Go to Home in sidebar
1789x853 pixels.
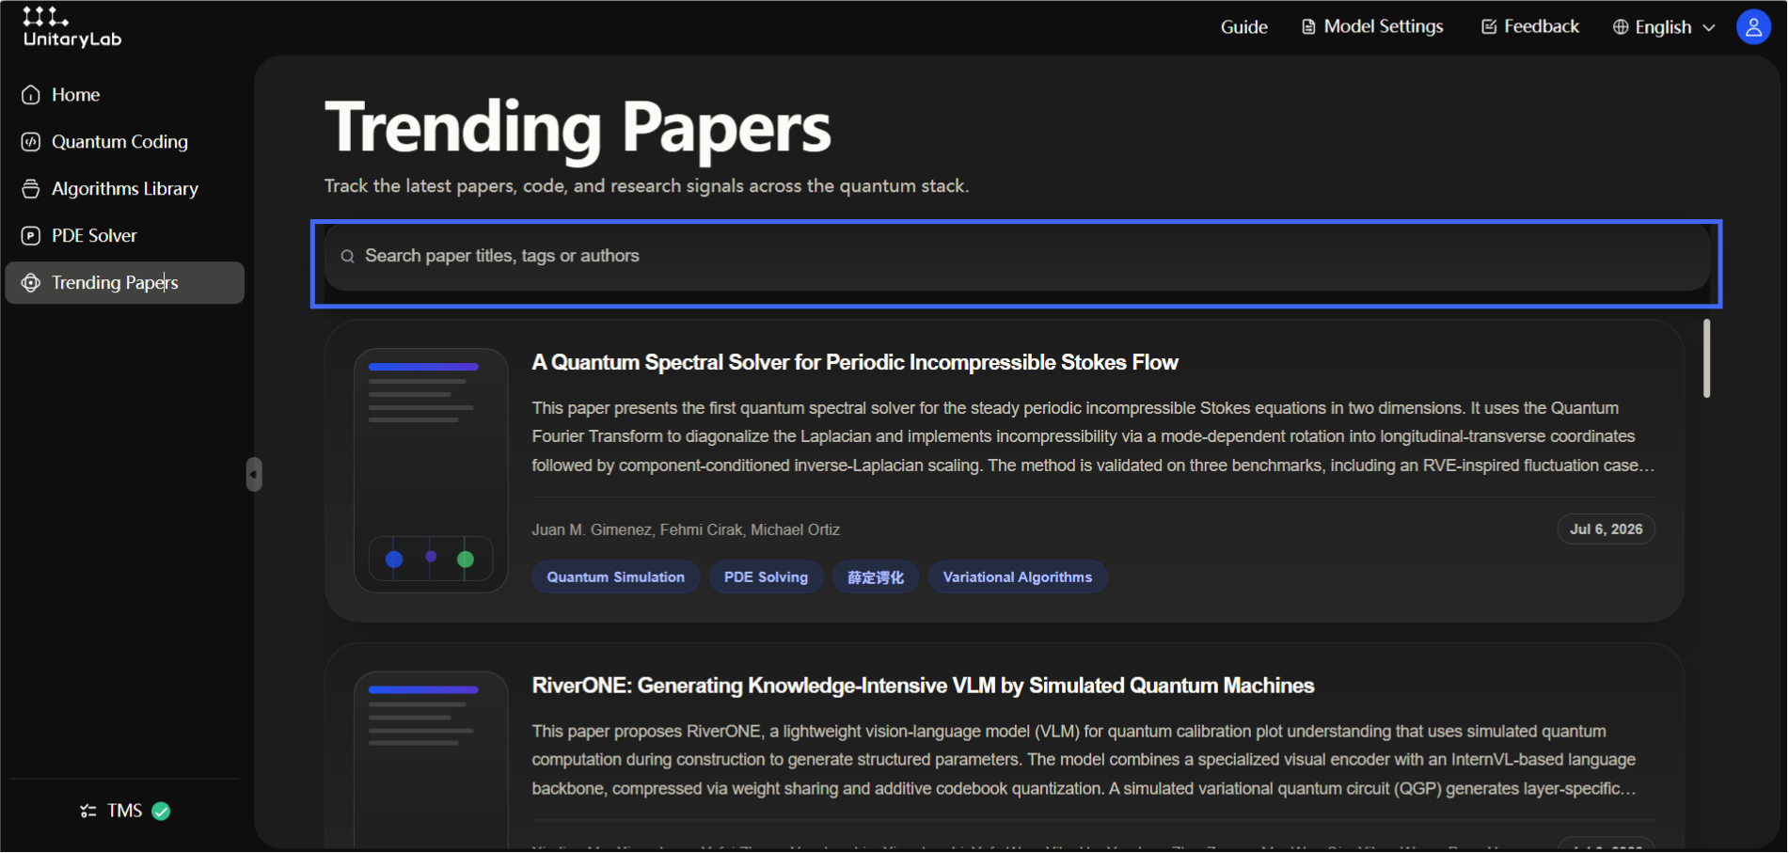[124, 95]
